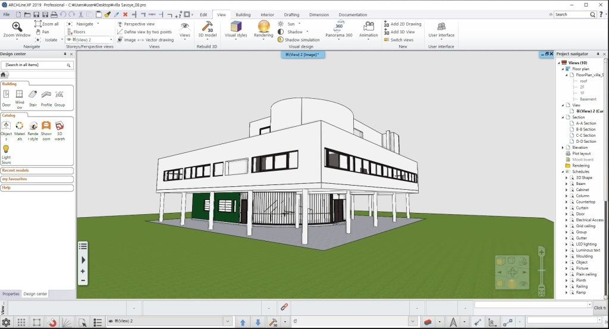Open the (View) 2 combo box in bottom bar
The height and width of the screenshot is (329, 609).
pos(169,321)
